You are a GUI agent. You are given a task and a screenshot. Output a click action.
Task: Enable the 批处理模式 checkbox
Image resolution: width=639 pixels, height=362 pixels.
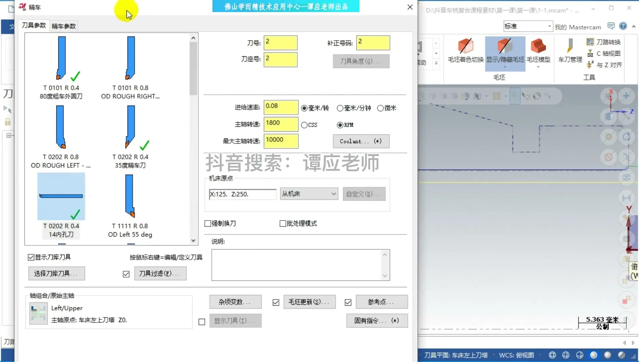(283, 223)
